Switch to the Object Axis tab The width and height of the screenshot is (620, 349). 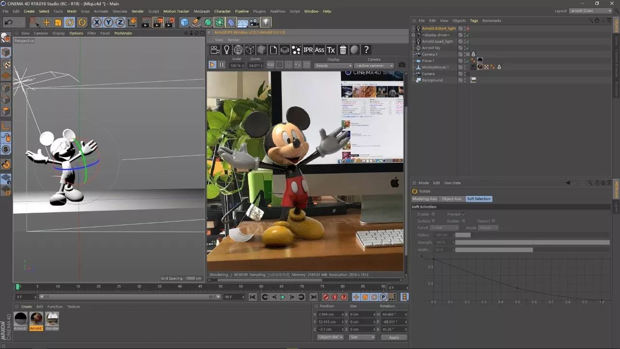tap(451, 199)
